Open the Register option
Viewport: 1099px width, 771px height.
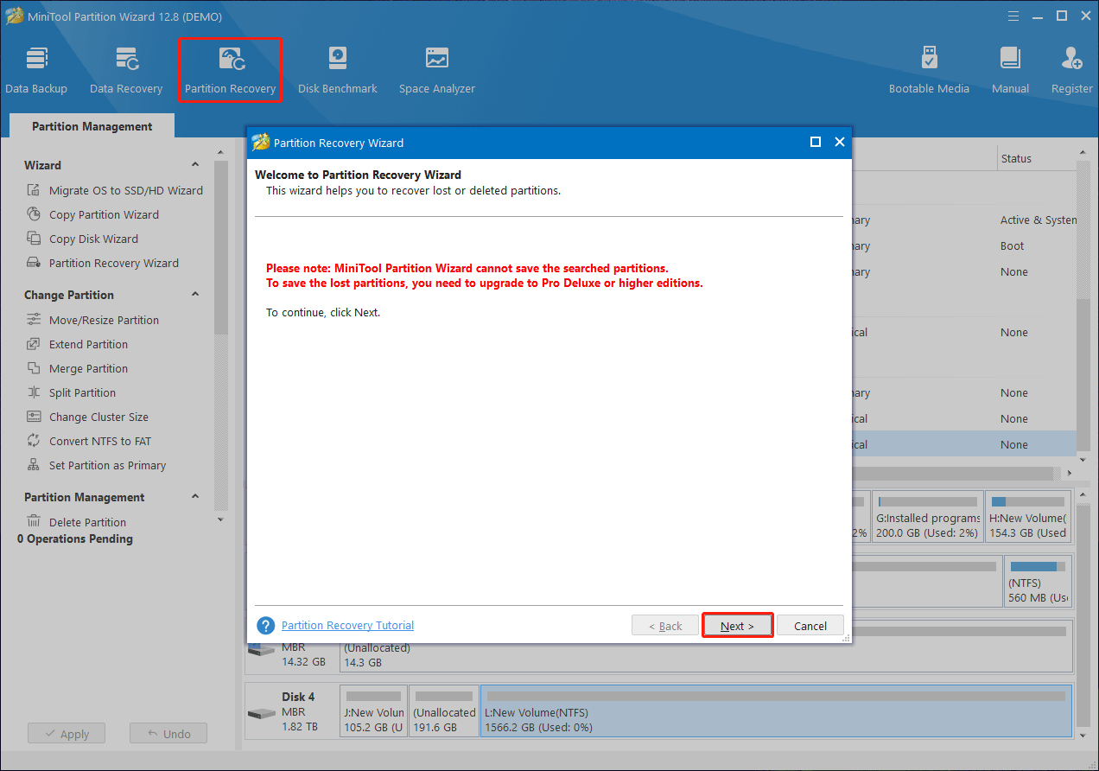pyautogui.click(x=1071, y=70)
